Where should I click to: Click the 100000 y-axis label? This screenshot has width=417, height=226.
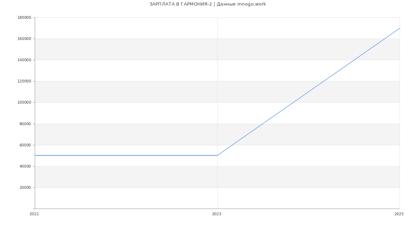click(x=24, y=102)
